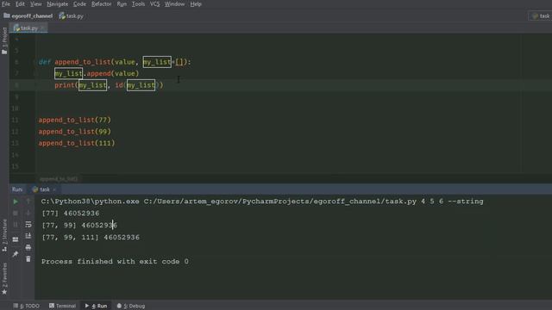
Task: Click line number 11 in gutter
Action: [x=15, y=121]
